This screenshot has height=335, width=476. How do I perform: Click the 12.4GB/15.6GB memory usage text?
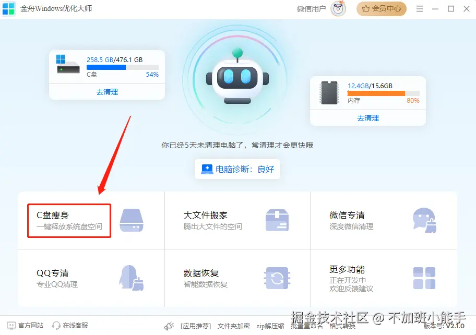click(370, 86)
